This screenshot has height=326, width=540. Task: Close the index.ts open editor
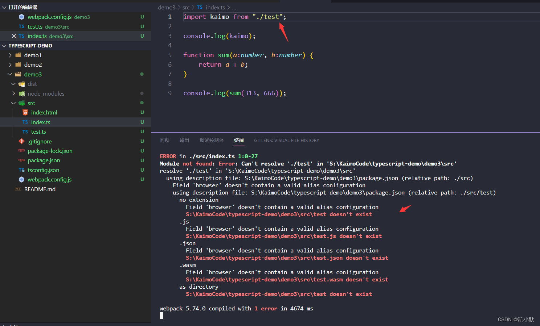tap(14, 36)
